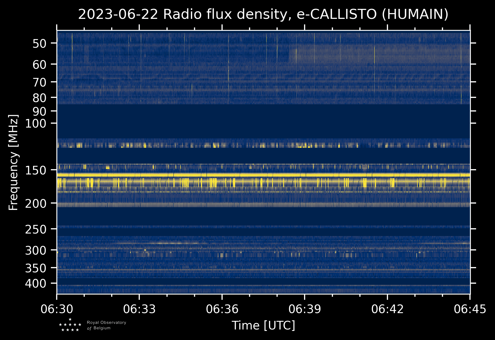Click the plot title mentioning e-CALLISTO (HUMAIN)
This screenshot has height=340, width=495.
pos(263,14)
